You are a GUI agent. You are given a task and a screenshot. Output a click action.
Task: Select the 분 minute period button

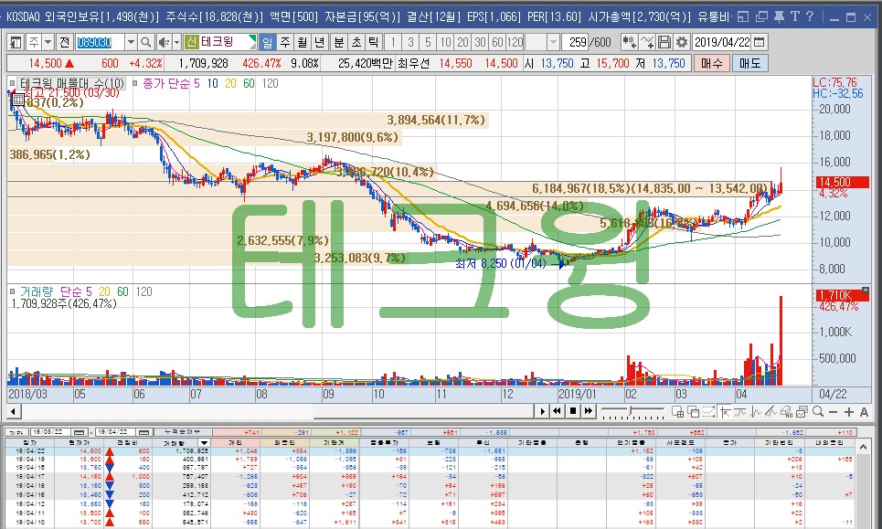[339, 42]
